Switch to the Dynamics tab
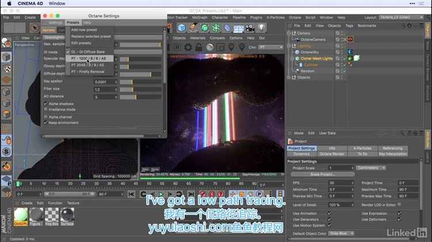432x242 pixels. (302, 154)
